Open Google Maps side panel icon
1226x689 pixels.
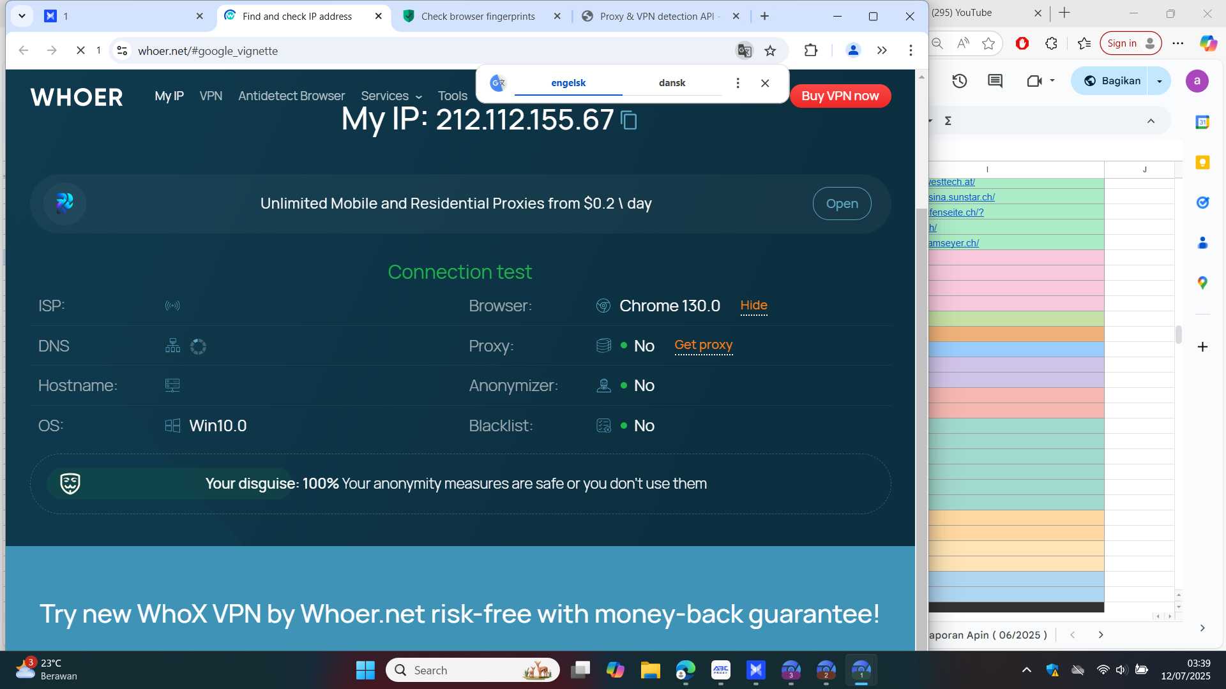point(1202,283)
